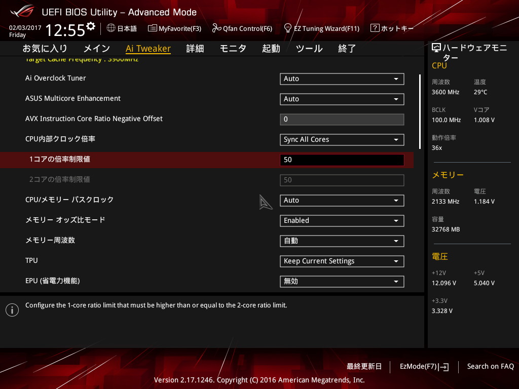
Task: Open MyFavorite(F3)
Action: click(x=174, y=28)
